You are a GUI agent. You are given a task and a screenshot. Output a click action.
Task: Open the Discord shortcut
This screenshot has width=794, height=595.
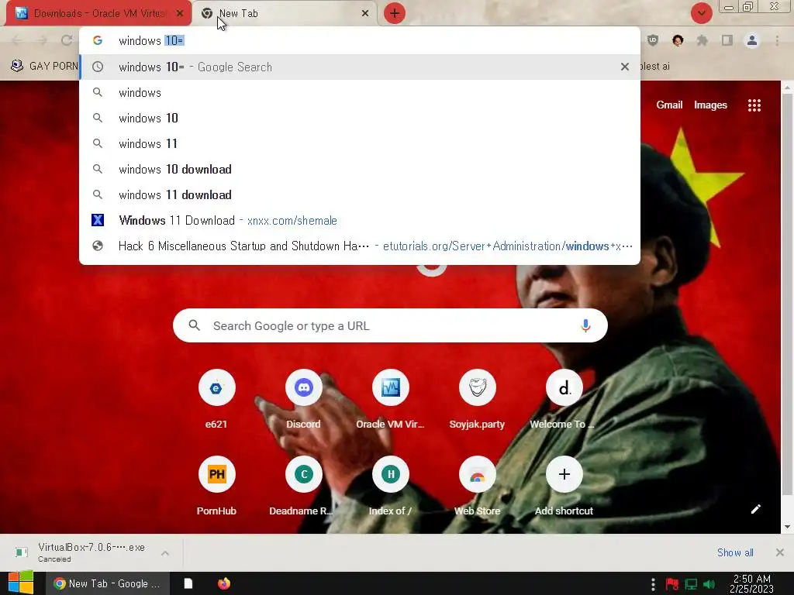coord(303,400)
